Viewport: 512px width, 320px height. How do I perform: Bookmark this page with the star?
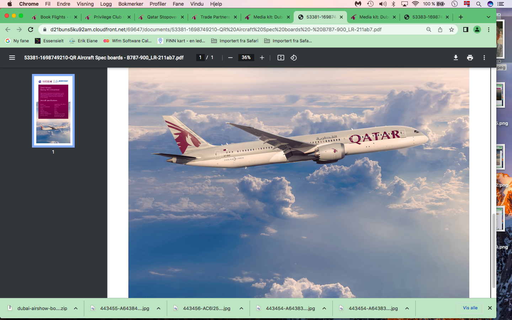click(x=452, y=30)
